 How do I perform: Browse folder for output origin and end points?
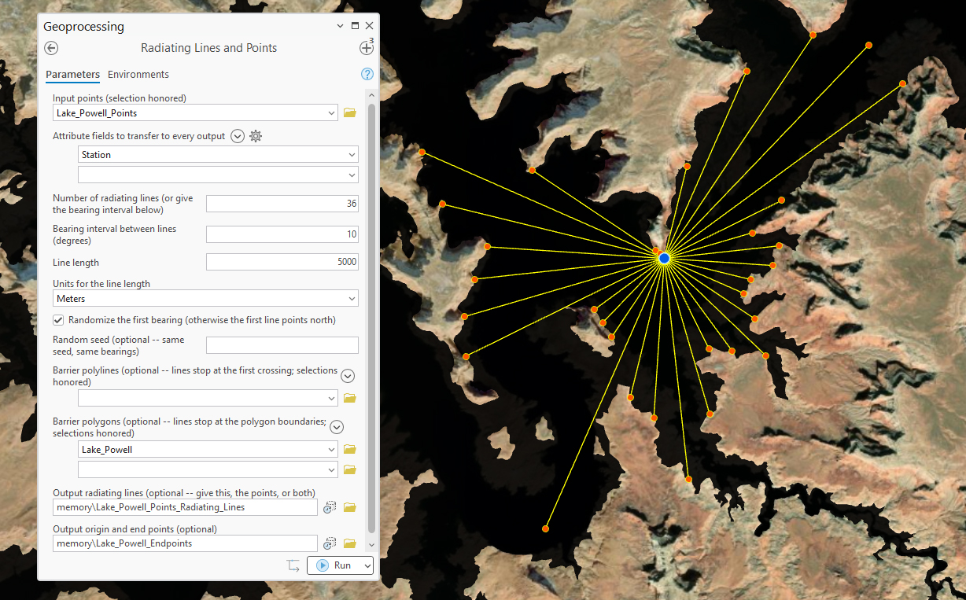coord(350,543)
